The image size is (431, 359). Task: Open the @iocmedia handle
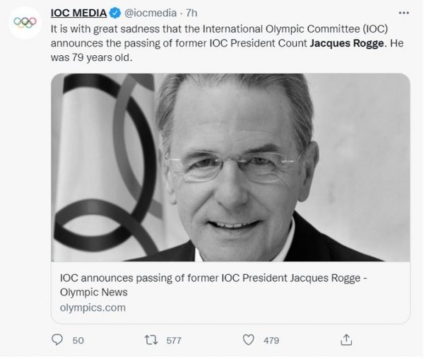[149, 13]
